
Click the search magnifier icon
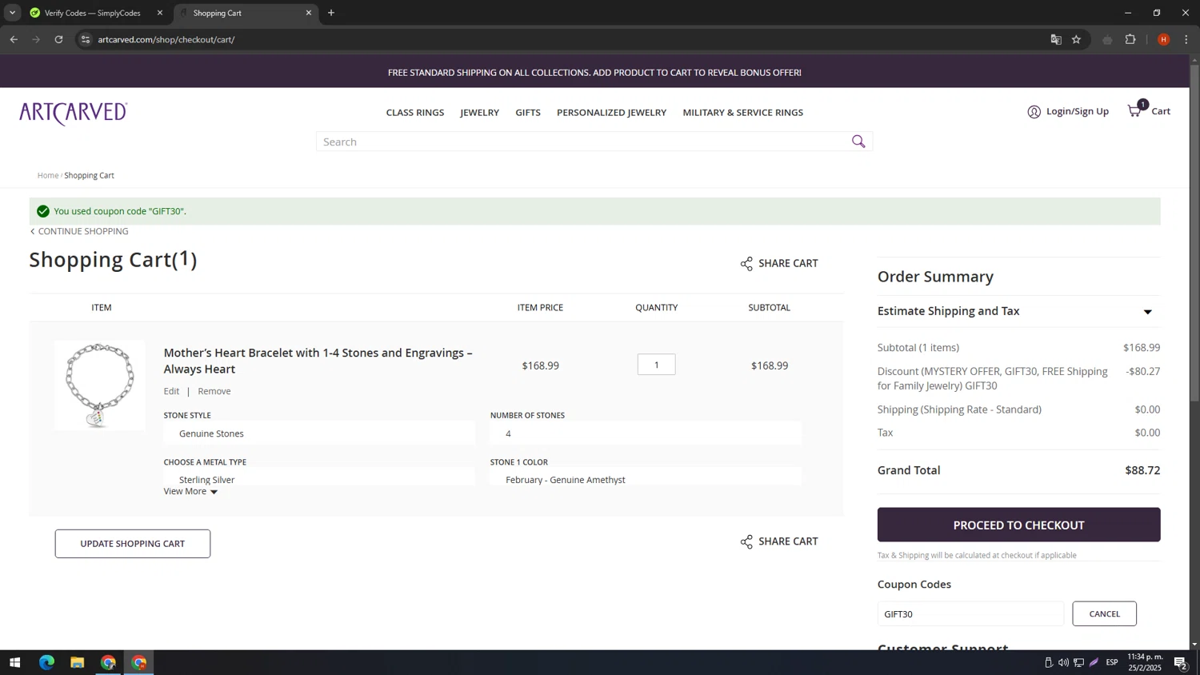[x=858, y=142]
